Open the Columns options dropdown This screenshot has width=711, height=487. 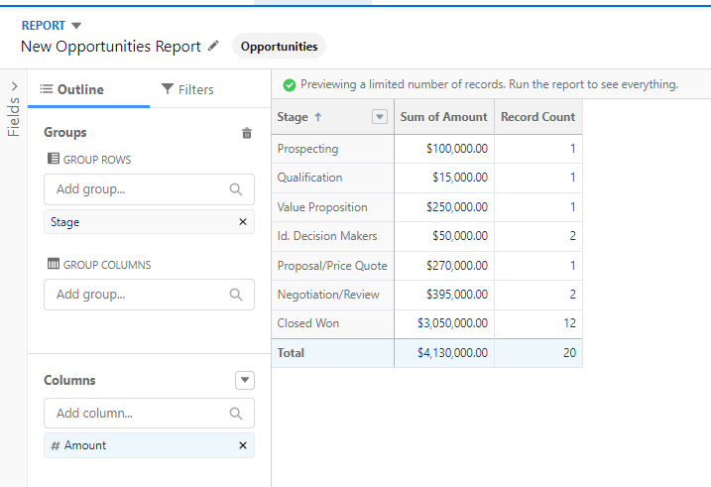click(245, 380)
